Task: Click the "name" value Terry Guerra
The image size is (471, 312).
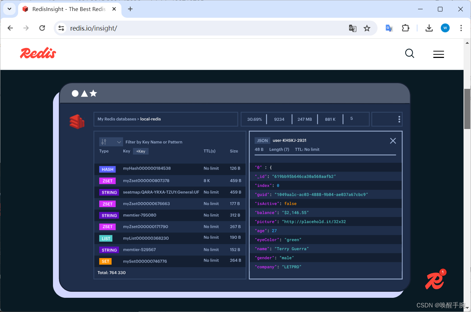Action: (x=291, y=249)
